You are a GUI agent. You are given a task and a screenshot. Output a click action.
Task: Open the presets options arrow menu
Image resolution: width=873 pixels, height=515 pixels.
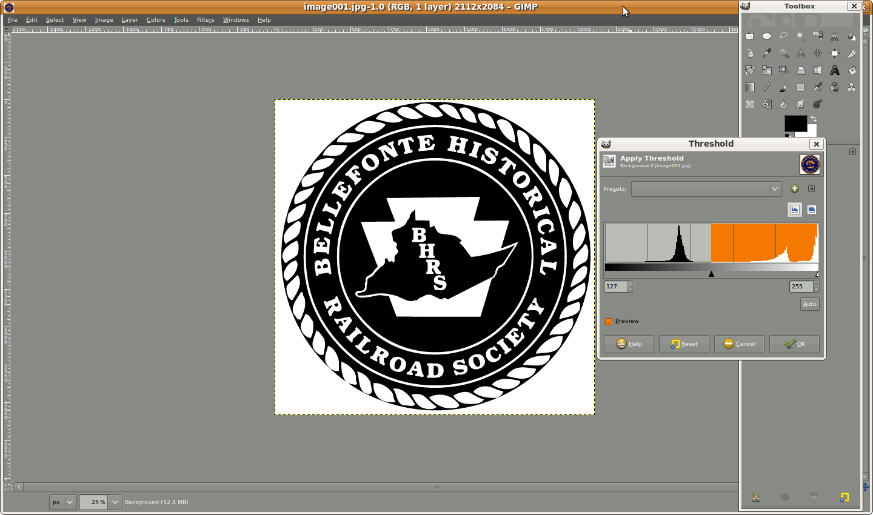(811, 188)
